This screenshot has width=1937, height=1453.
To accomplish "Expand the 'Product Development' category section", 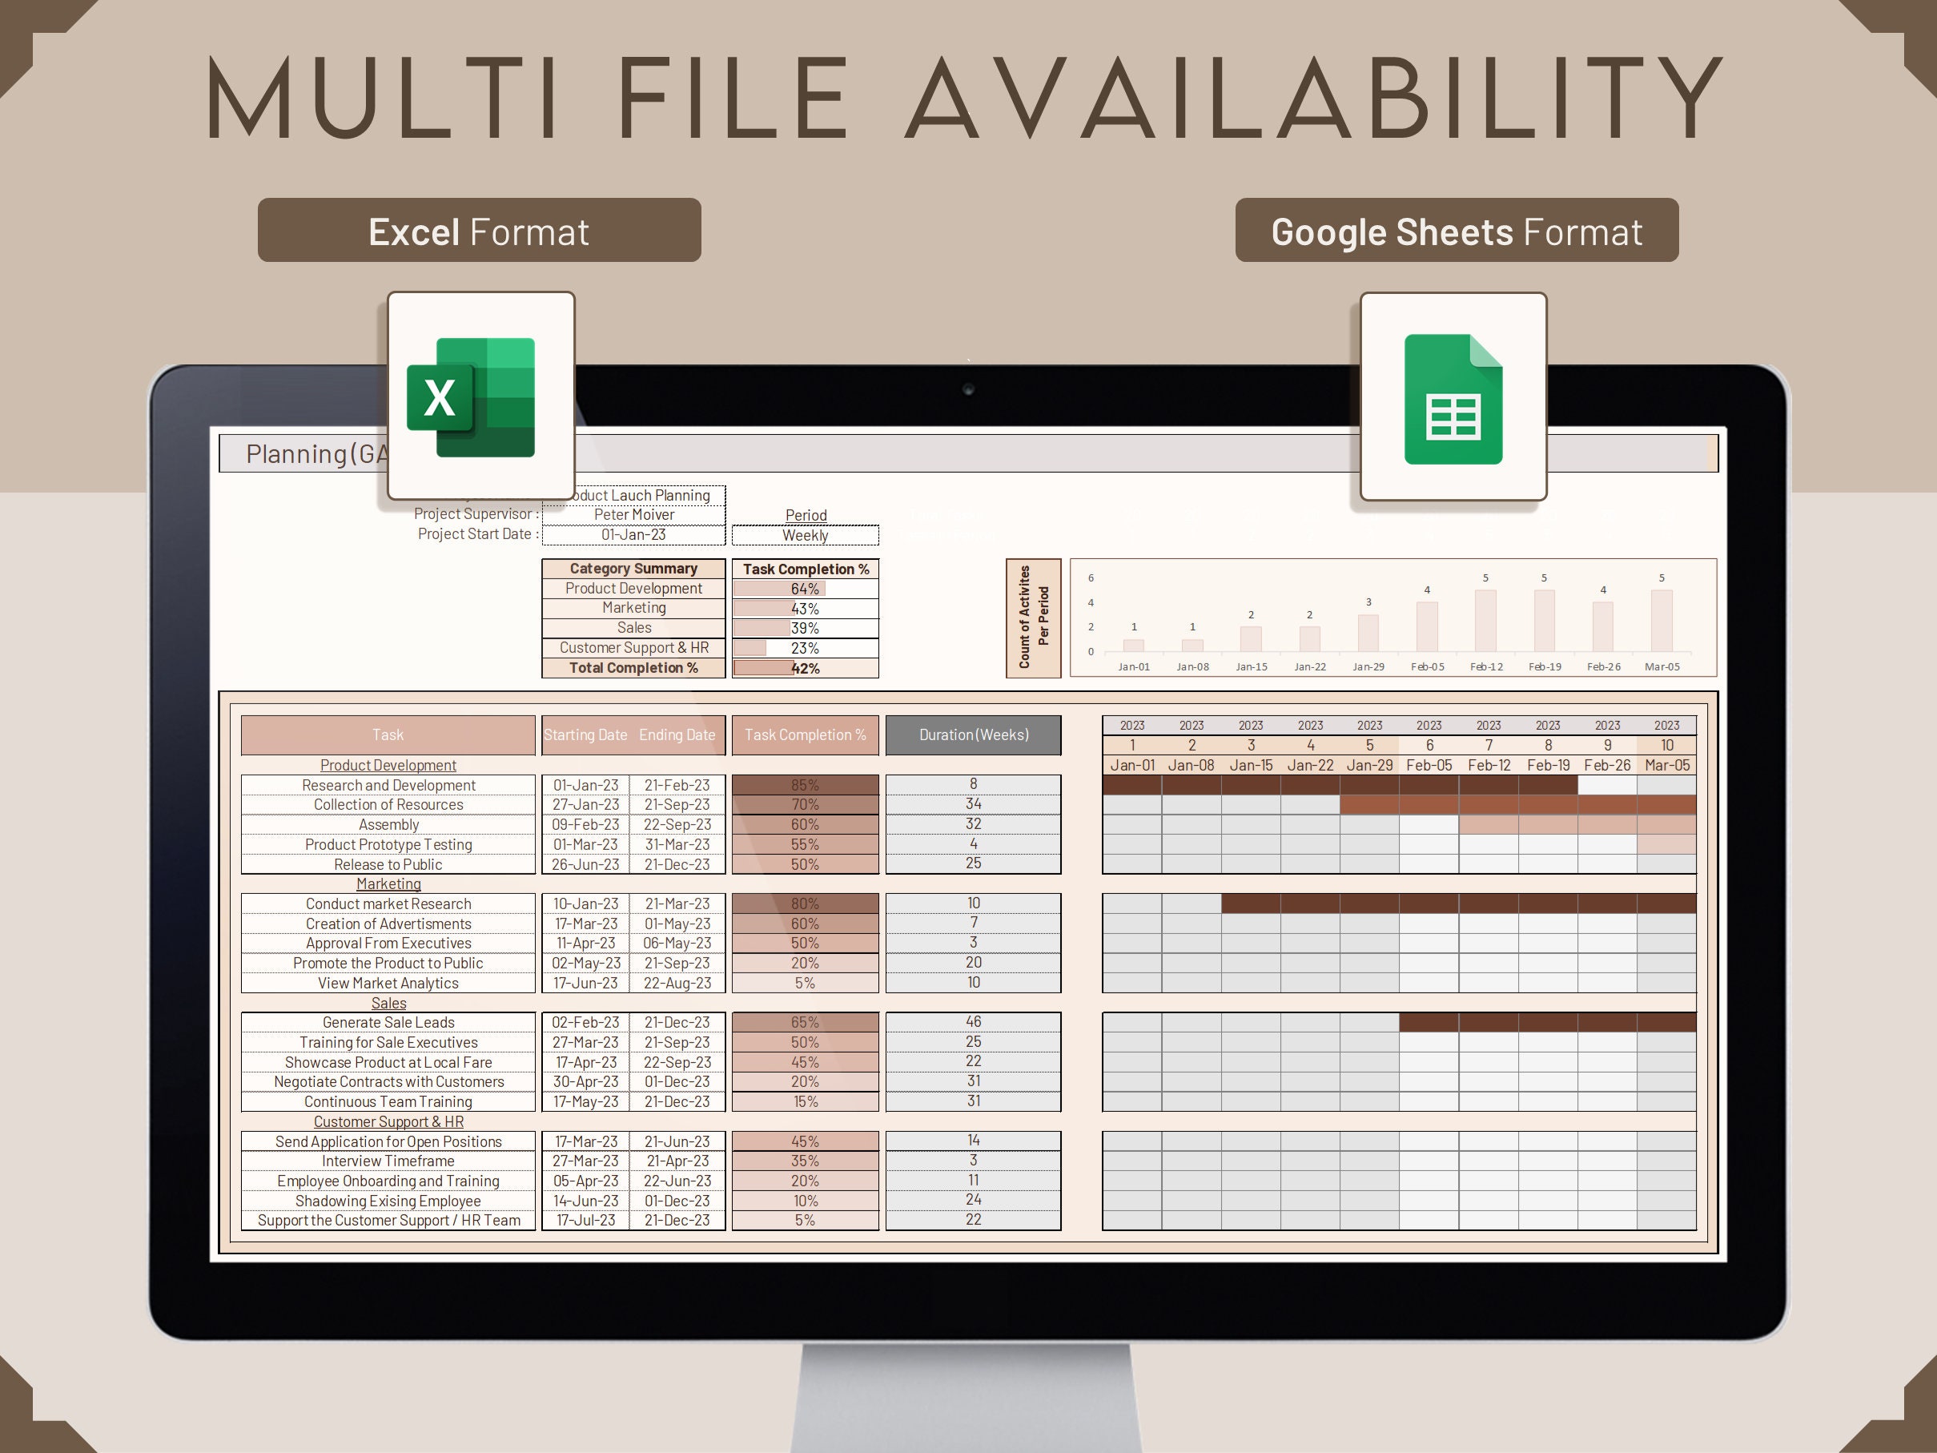I will click(388, 766).
